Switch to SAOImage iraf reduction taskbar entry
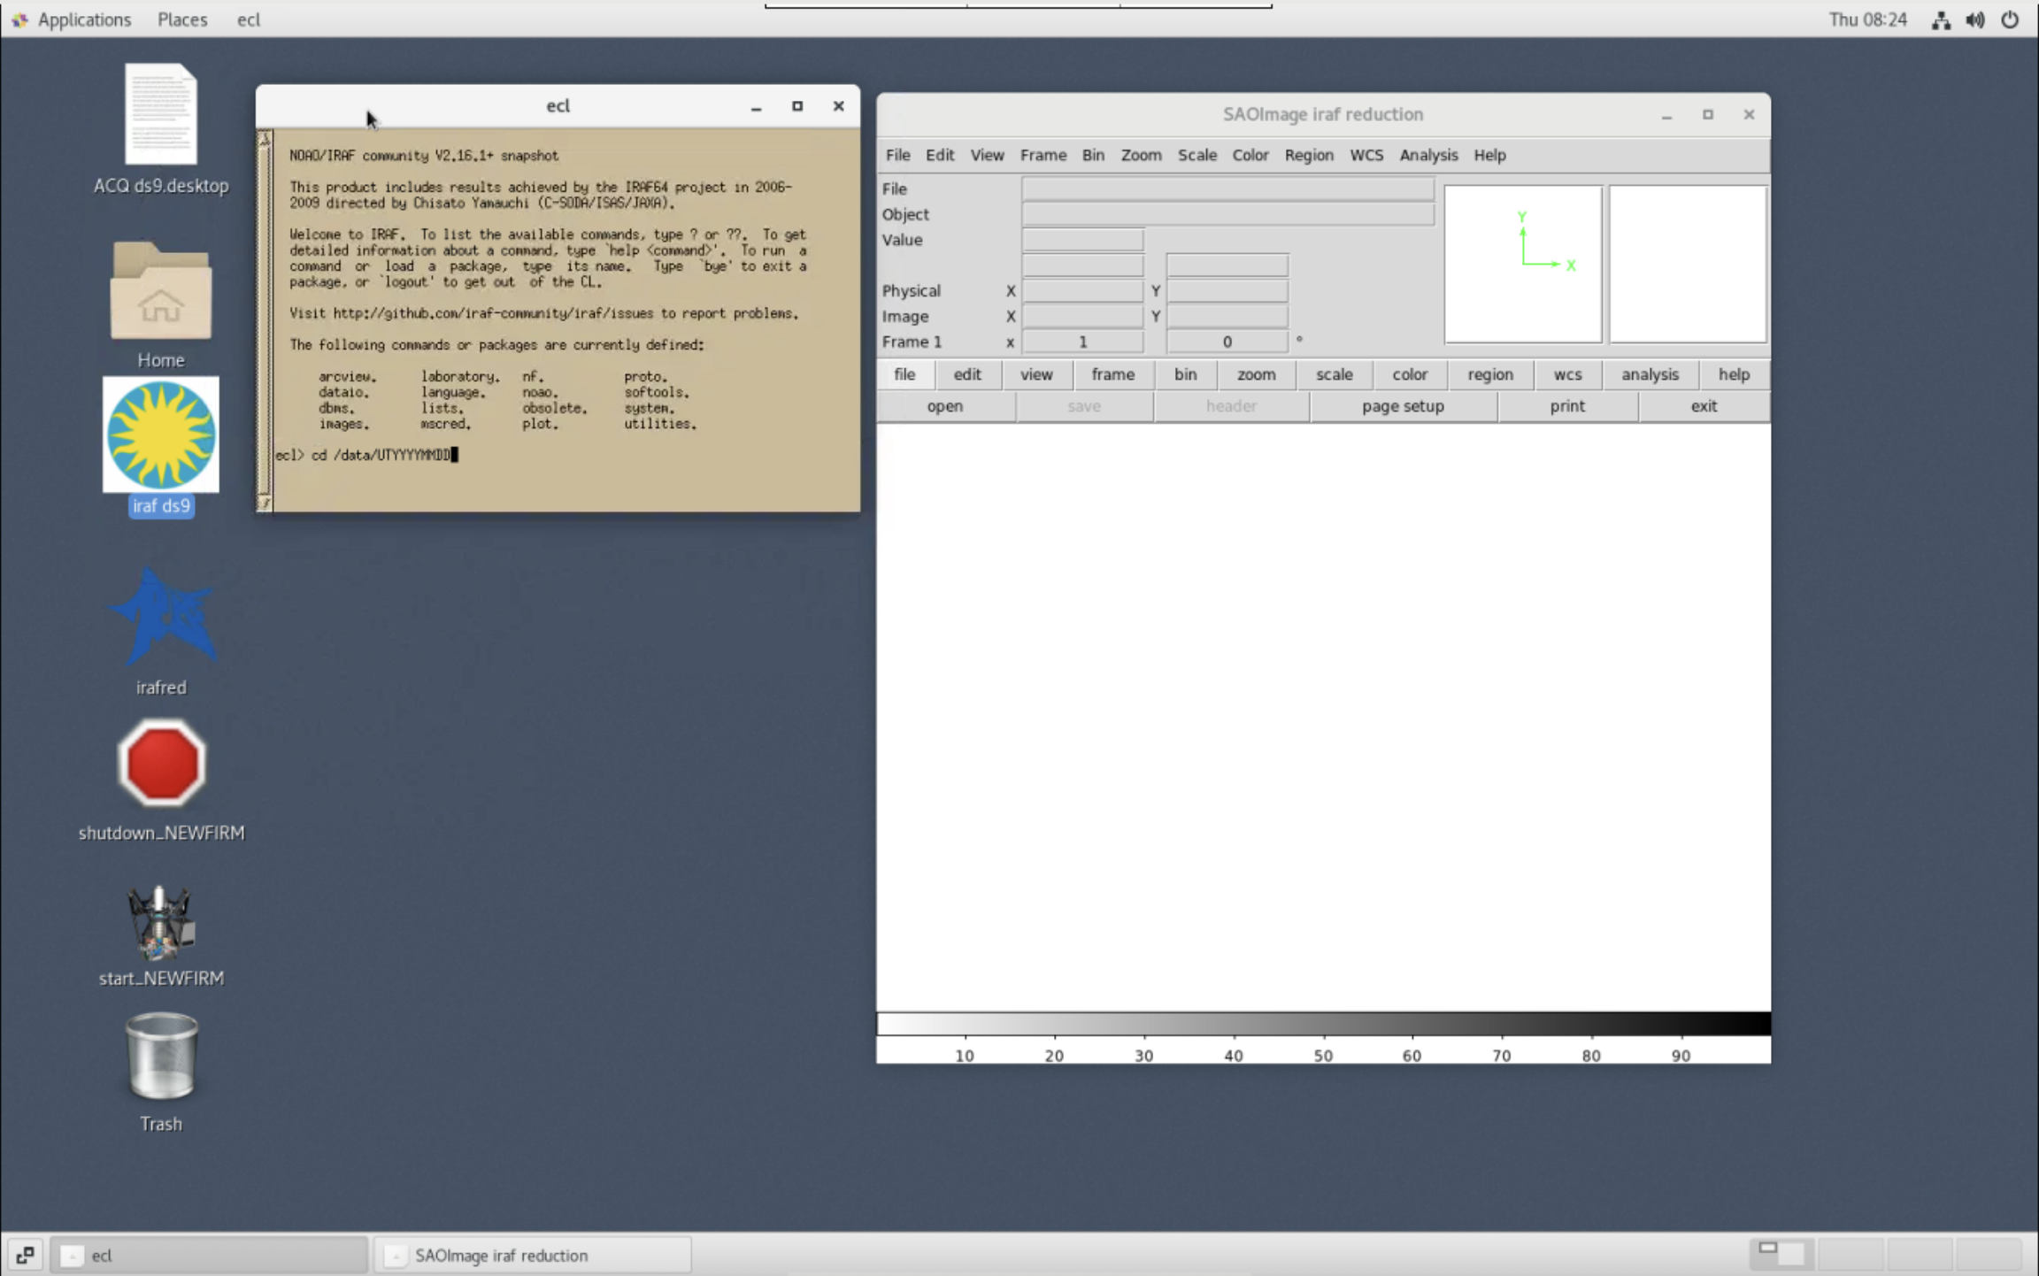 tap(532, 1255)
